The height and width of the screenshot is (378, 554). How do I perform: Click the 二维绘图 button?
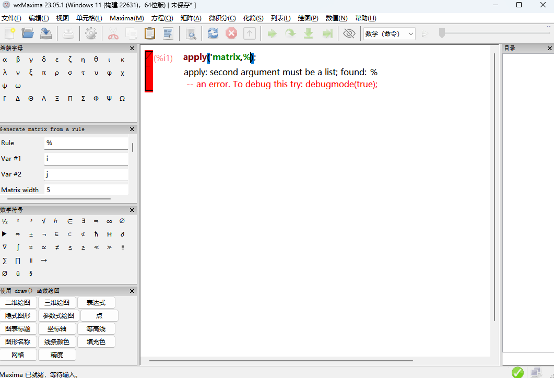18,303
